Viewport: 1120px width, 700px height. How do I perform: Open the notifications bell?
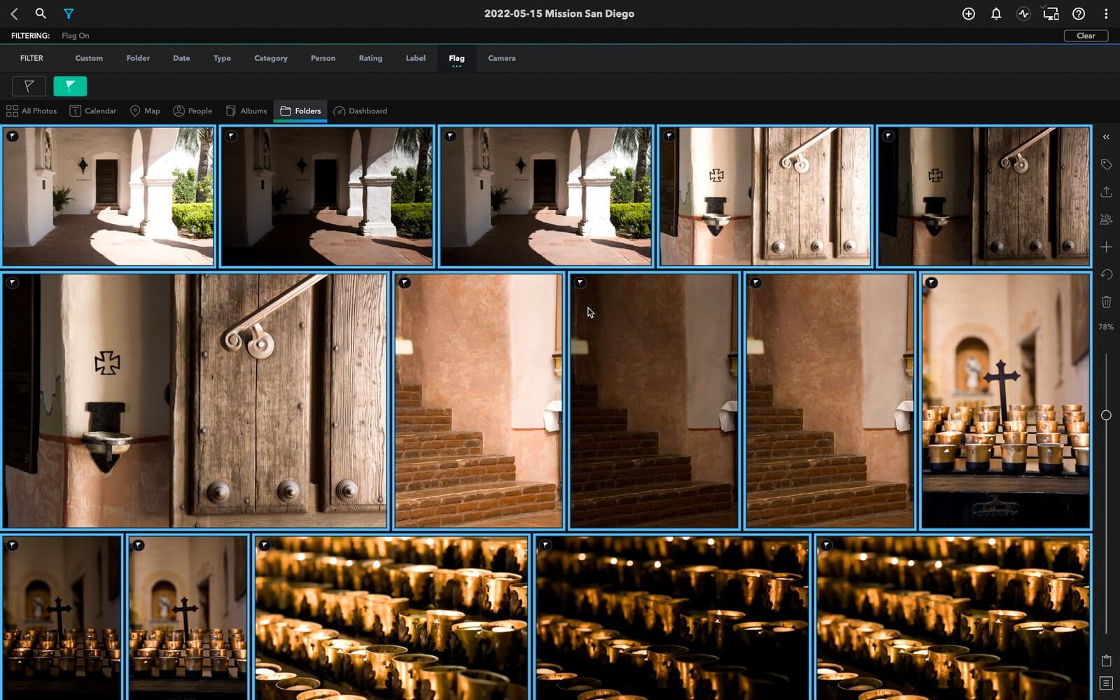point(995,13)
